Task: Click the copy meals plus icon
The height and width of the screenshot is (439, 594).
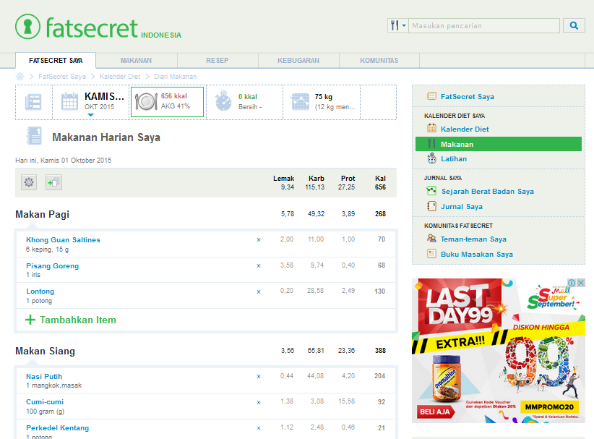Action: (x=53, y=182)
